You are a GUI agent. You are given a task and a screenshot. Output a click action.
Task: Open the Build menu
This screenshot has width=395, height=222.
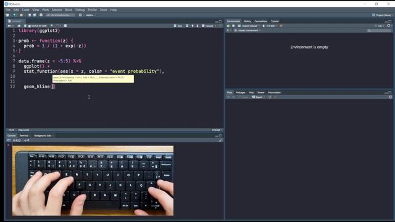69,10
